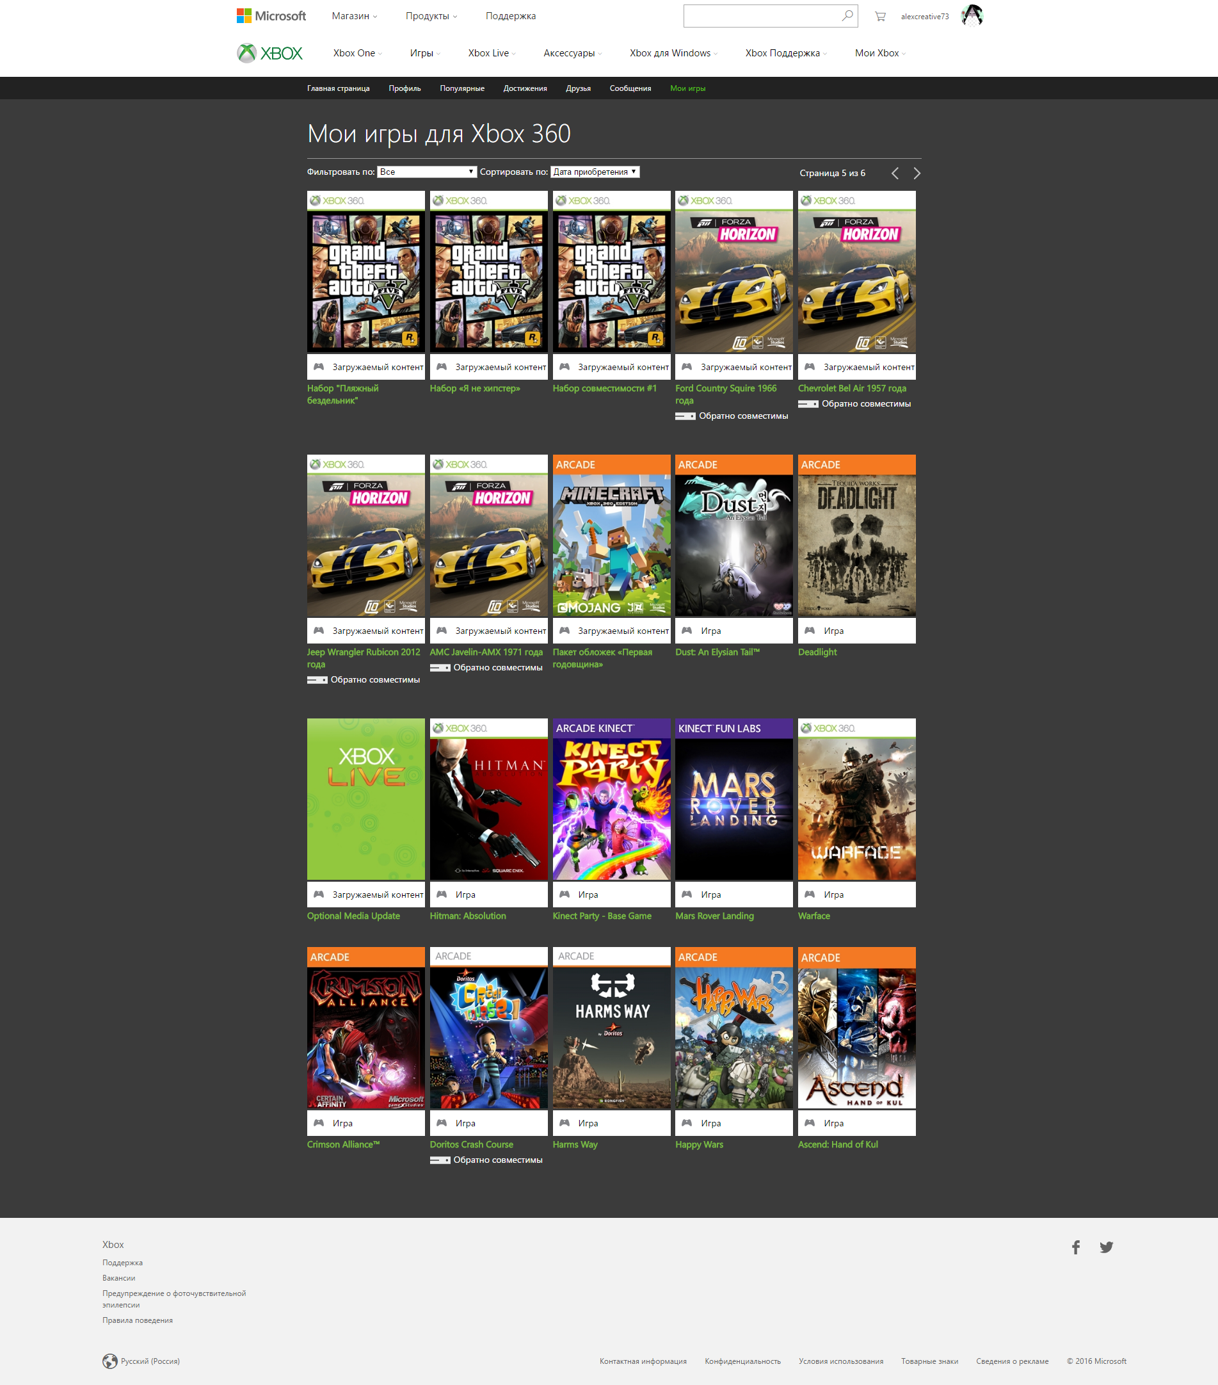Open Facebook icon in footer
The width and height of the screenshot is (1218, 1385).
click(x=1076, y=1247)
